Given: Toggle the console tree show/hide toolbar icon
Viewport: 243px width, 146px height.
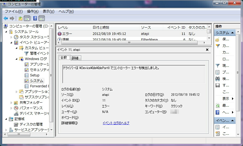Looking at the screenshot, I should pos(27,19).
